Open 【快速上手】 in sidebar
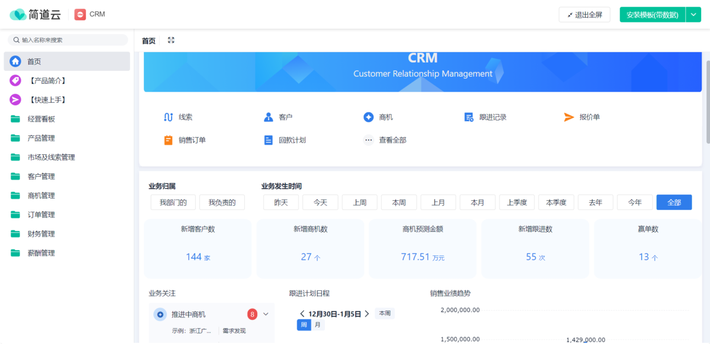Image resolution: width=710 pixels, height=344 pixels. [x=67, y=100]
